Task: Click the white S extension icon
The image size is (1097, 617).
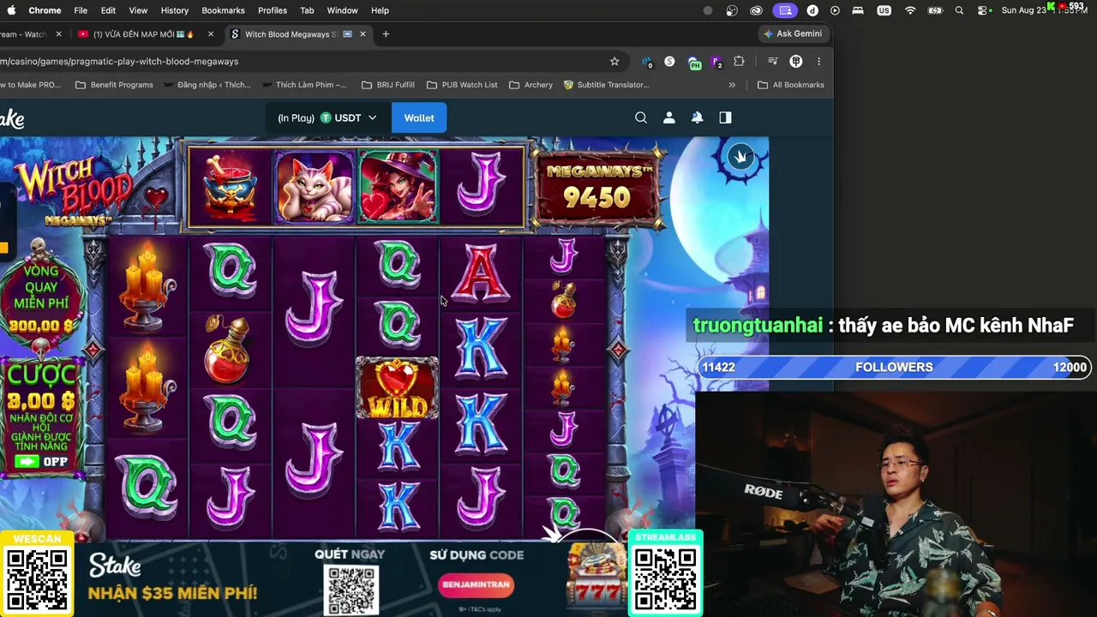Action: 669,62
